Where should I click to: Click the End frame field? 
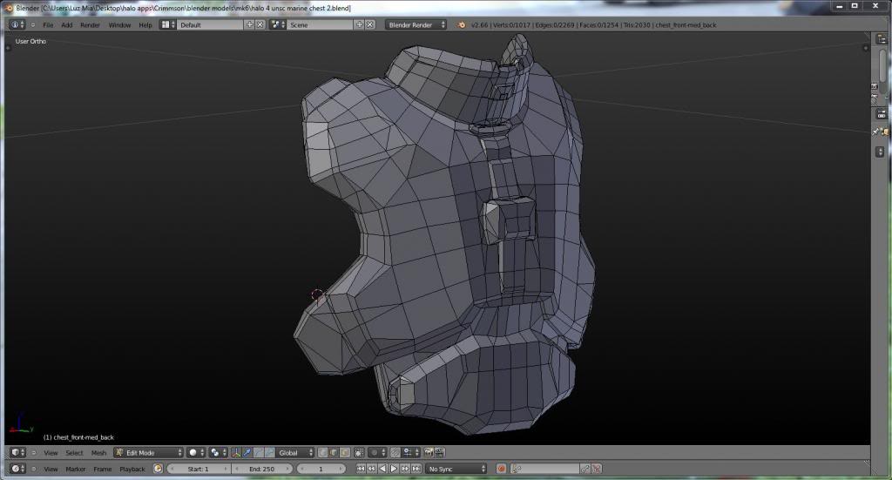click(261, 469)
